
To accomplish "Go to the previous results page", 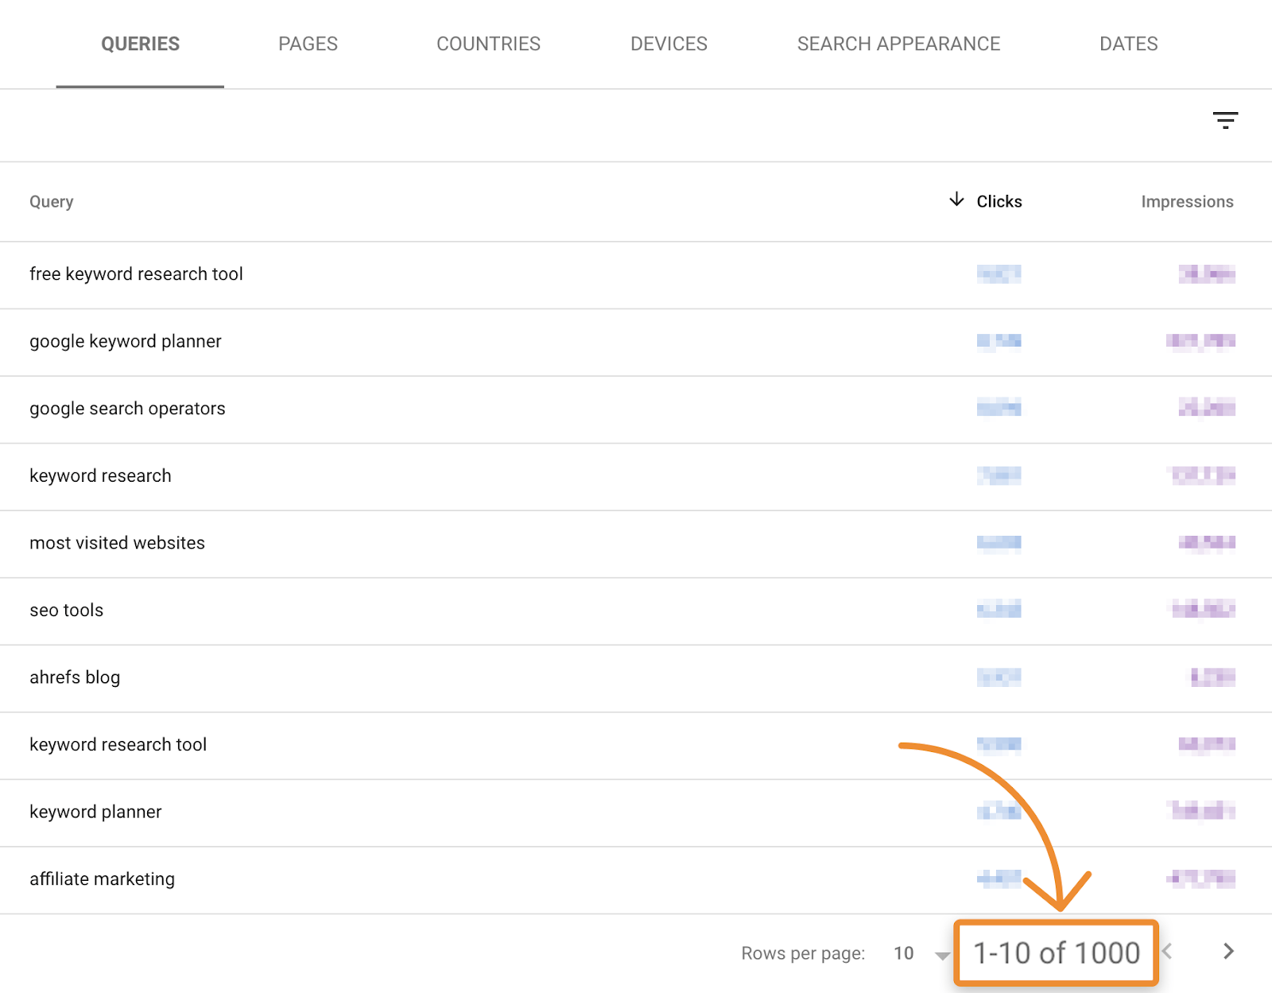I will click(1168, 952).
